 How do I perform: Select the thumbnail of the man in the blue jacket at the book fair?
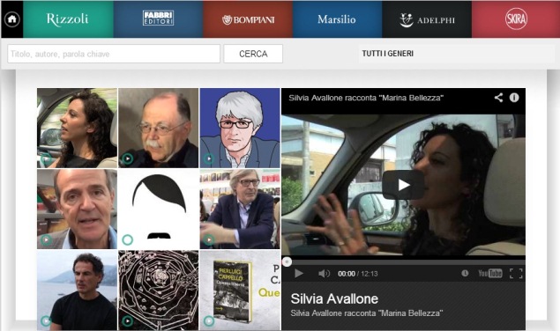240,209
